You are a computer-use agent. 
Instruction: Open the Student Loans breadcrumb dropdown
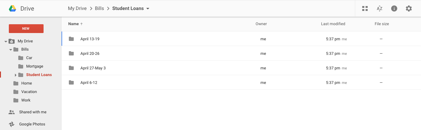pos(148,9)
